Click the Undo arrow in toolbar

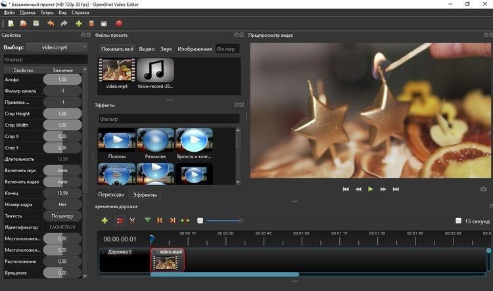coord(51,24)
